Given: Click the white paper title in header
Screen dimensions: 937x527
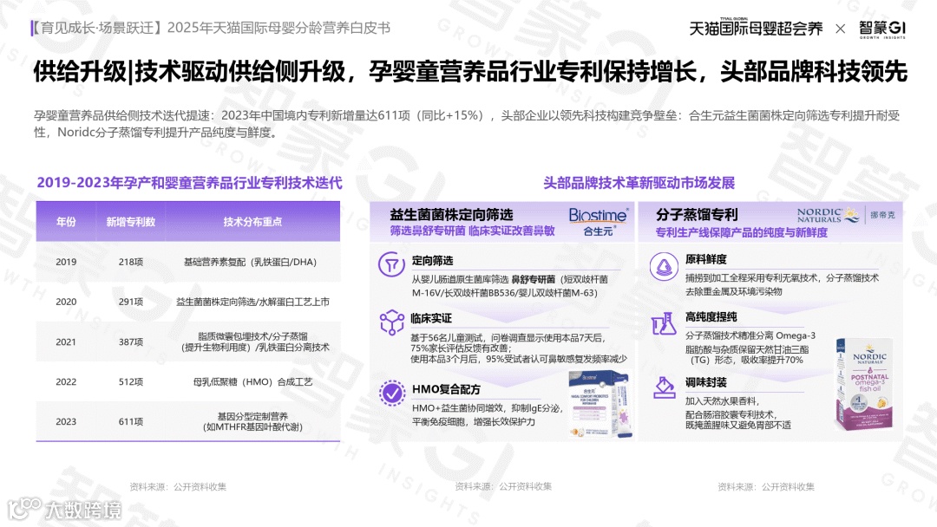Looking at the screenshot, I should click(x=211, y=28).
